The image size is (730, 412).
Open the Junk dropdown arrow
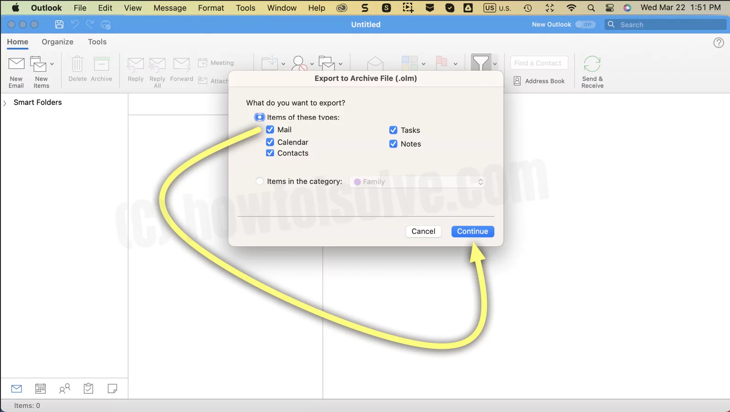click(x=312, y=64)
